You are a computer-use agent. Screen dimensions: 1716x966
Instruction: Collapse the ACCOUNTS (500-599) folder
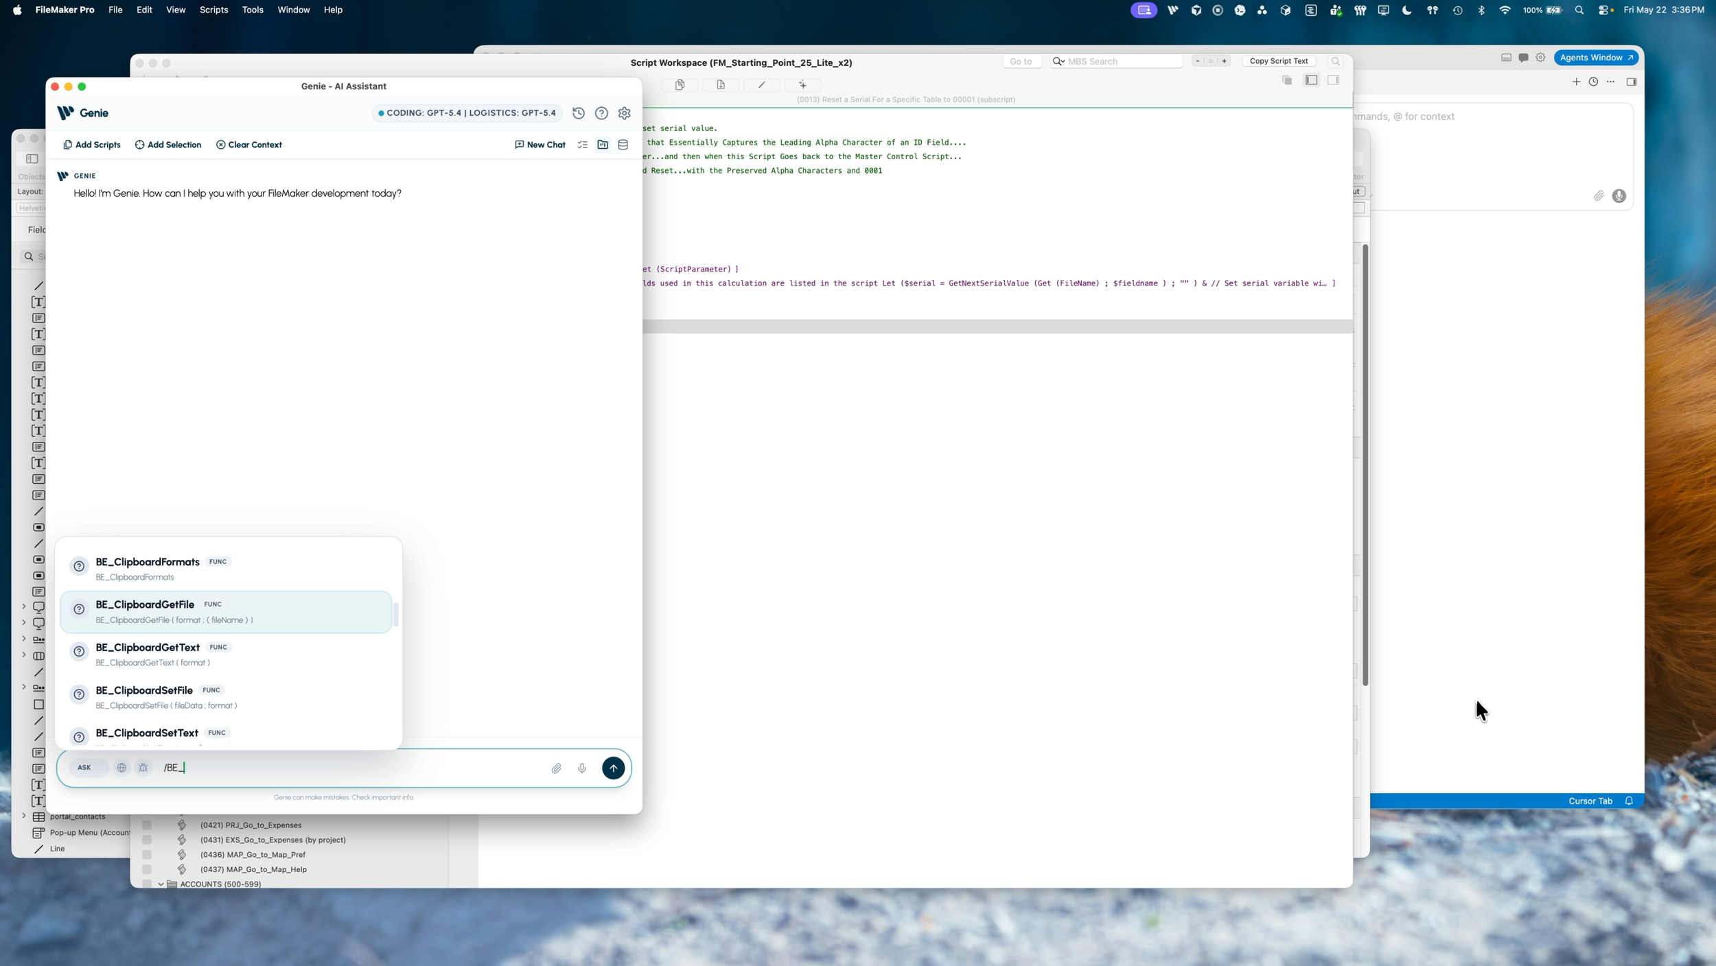(x=161, y=884)
